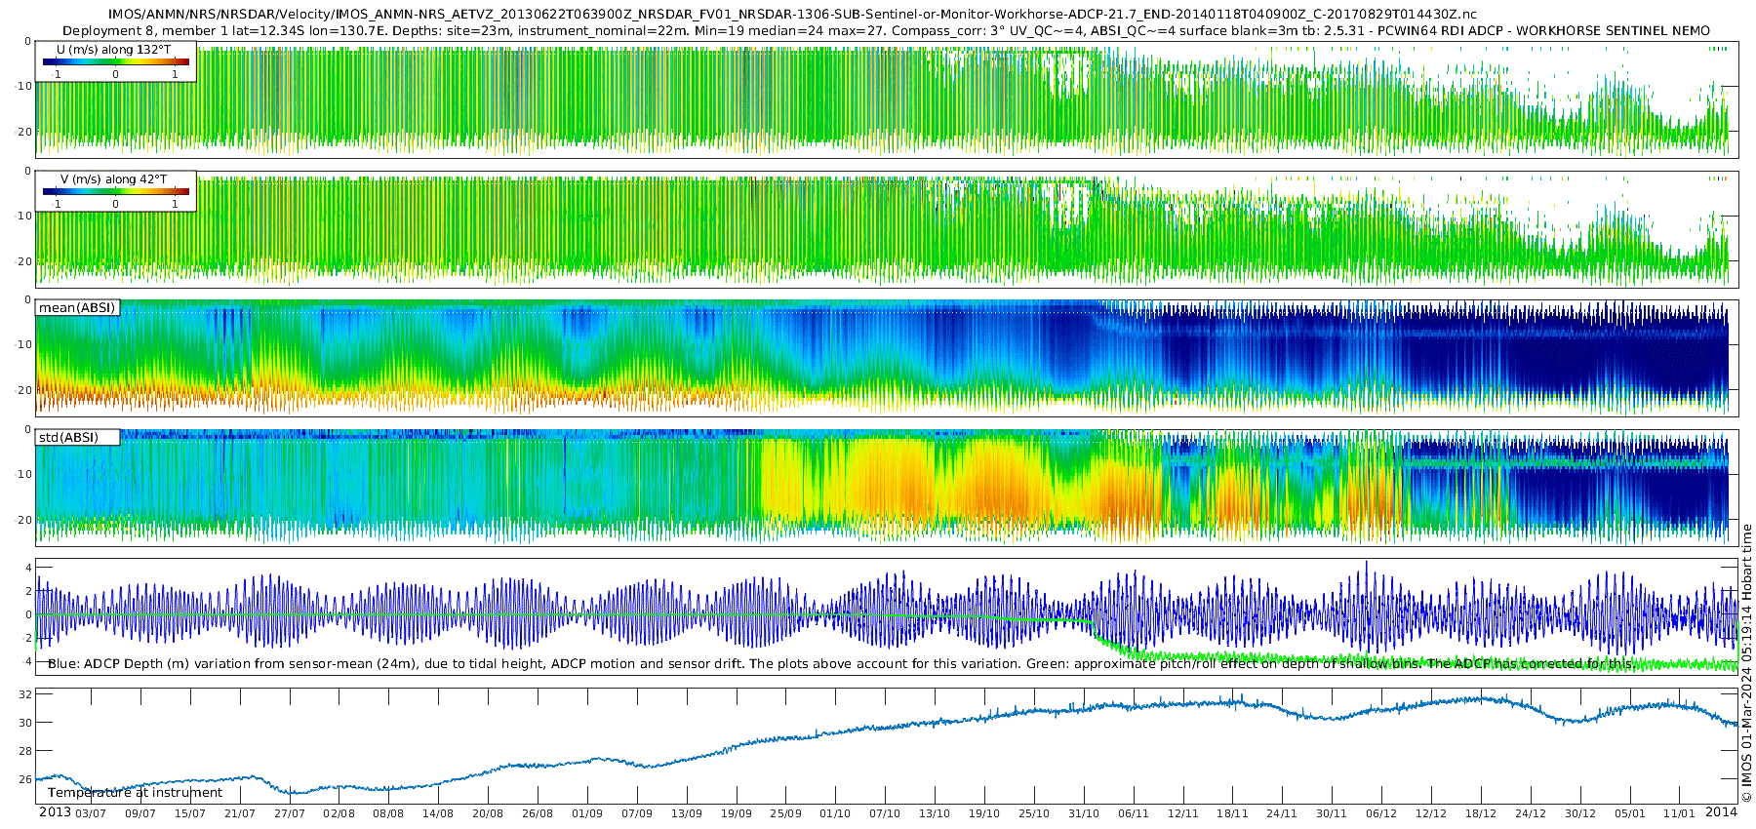Click the 06/12 date tick label
The width and height of the screenshot is (1756, 829).
1381,813
